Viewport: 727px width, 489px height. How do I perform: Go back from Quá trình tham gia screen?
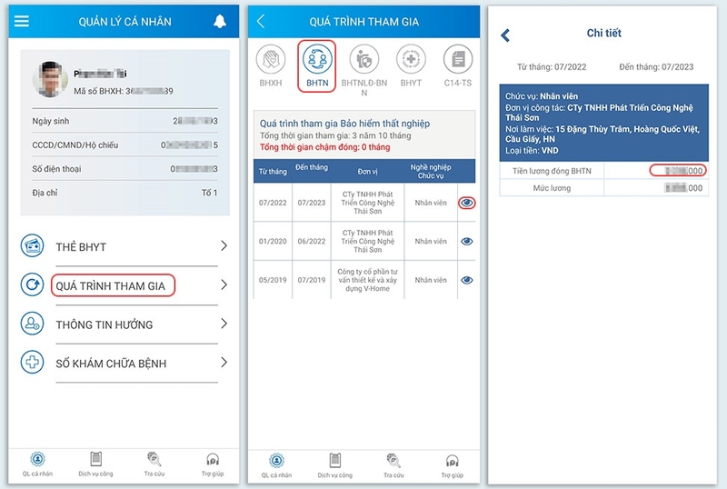coord(261,21)
